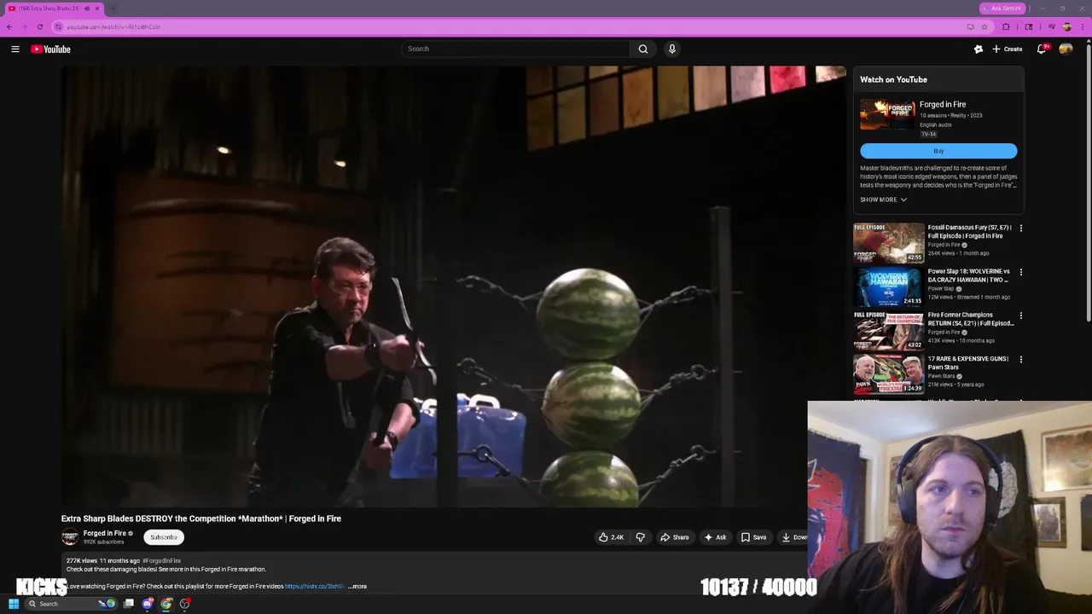Save the video to playlist
This screenshot has width=1092, height=614.
click(753, 537)
